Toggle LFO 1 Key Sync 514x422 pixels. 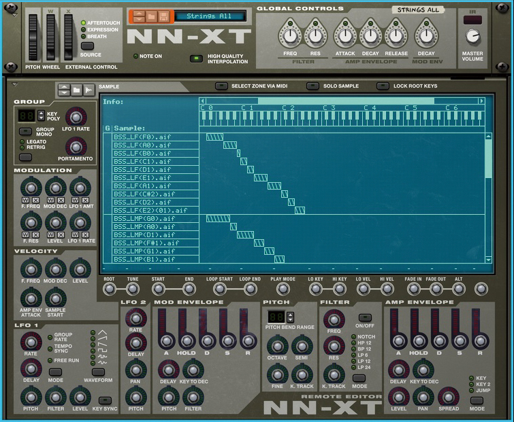click(x=105, y=400)
